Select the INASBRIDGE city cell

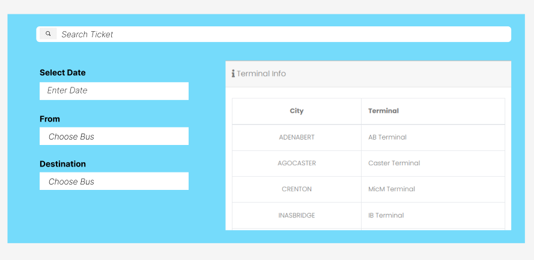coord(297,216)
